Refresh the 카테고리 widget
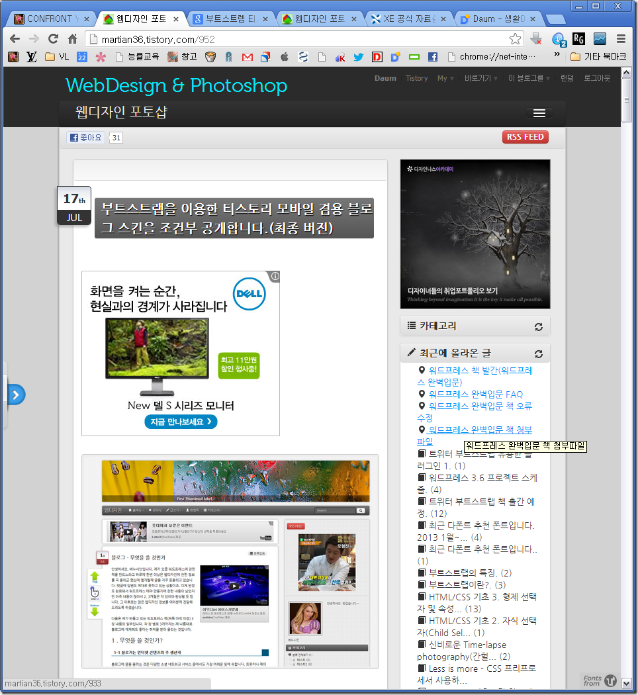Screen dimensions: 638x695 (x=539, y=326)
